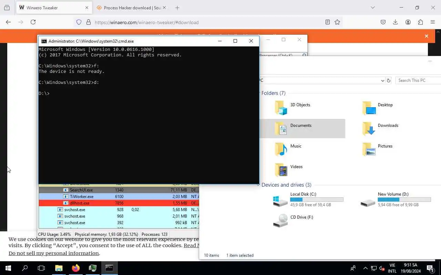
Task: Toggle reader view icon
Action: [x=328, y=22]
